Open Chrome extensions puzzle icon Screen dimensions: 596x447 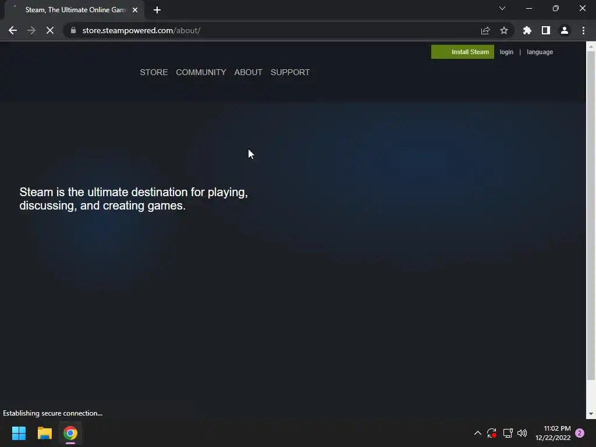pos(527,30)
